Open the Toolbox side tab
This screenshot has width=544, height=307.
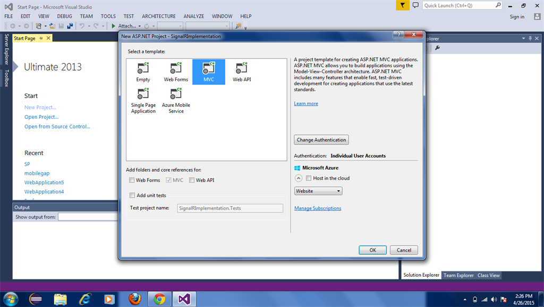[x=6, y=78]
